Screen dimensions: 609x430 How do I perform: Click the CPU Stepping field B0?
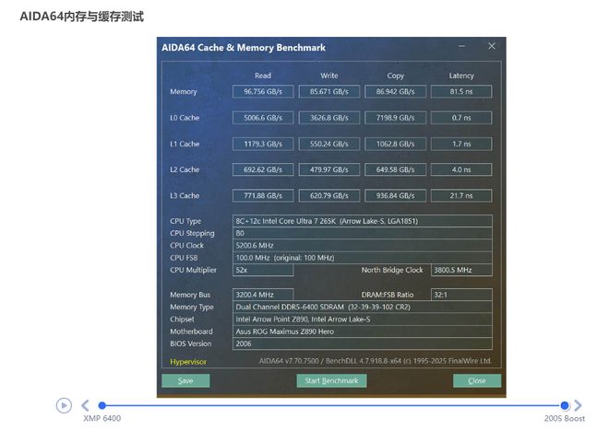pyautogui.click(x=363, y=233)
